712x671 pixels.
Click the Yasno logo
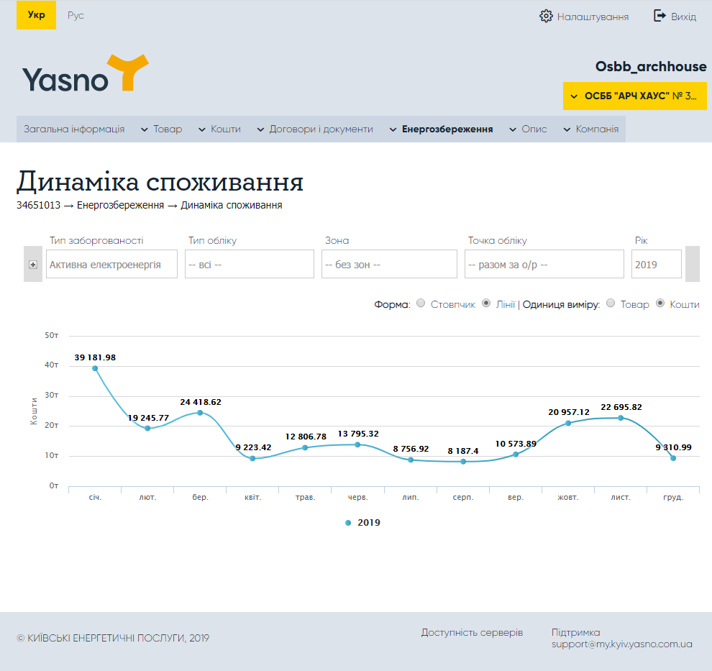click(85, 73)
